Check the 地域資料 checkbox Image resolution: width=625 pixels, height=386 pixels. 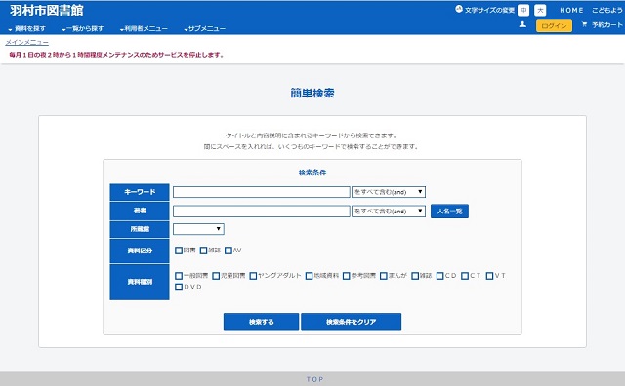point(309,276)
